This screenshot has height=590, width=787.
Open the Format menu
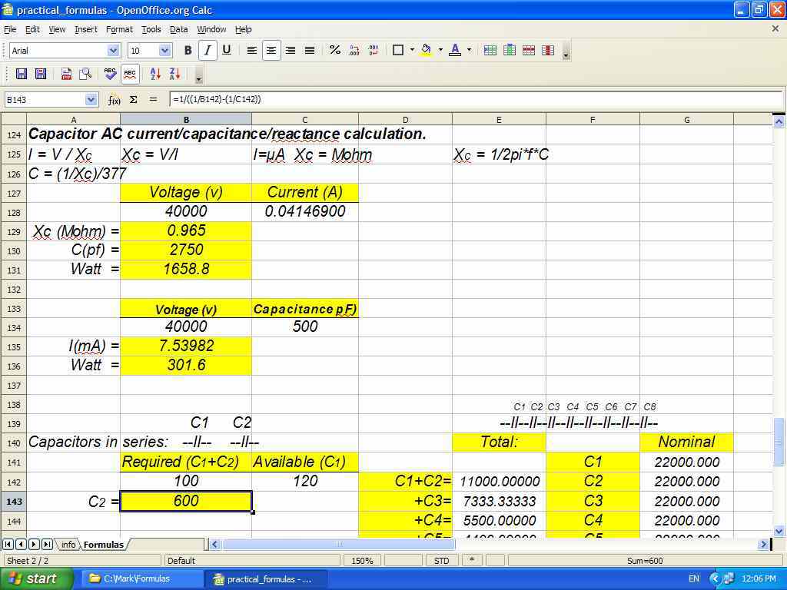(119, 29)
